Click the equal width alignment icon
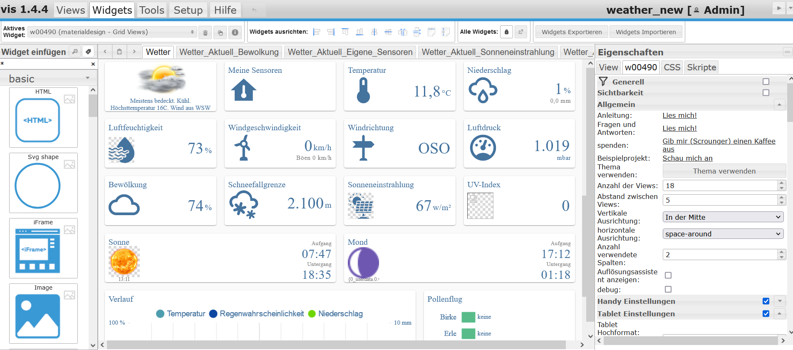 tap(431, 32)
